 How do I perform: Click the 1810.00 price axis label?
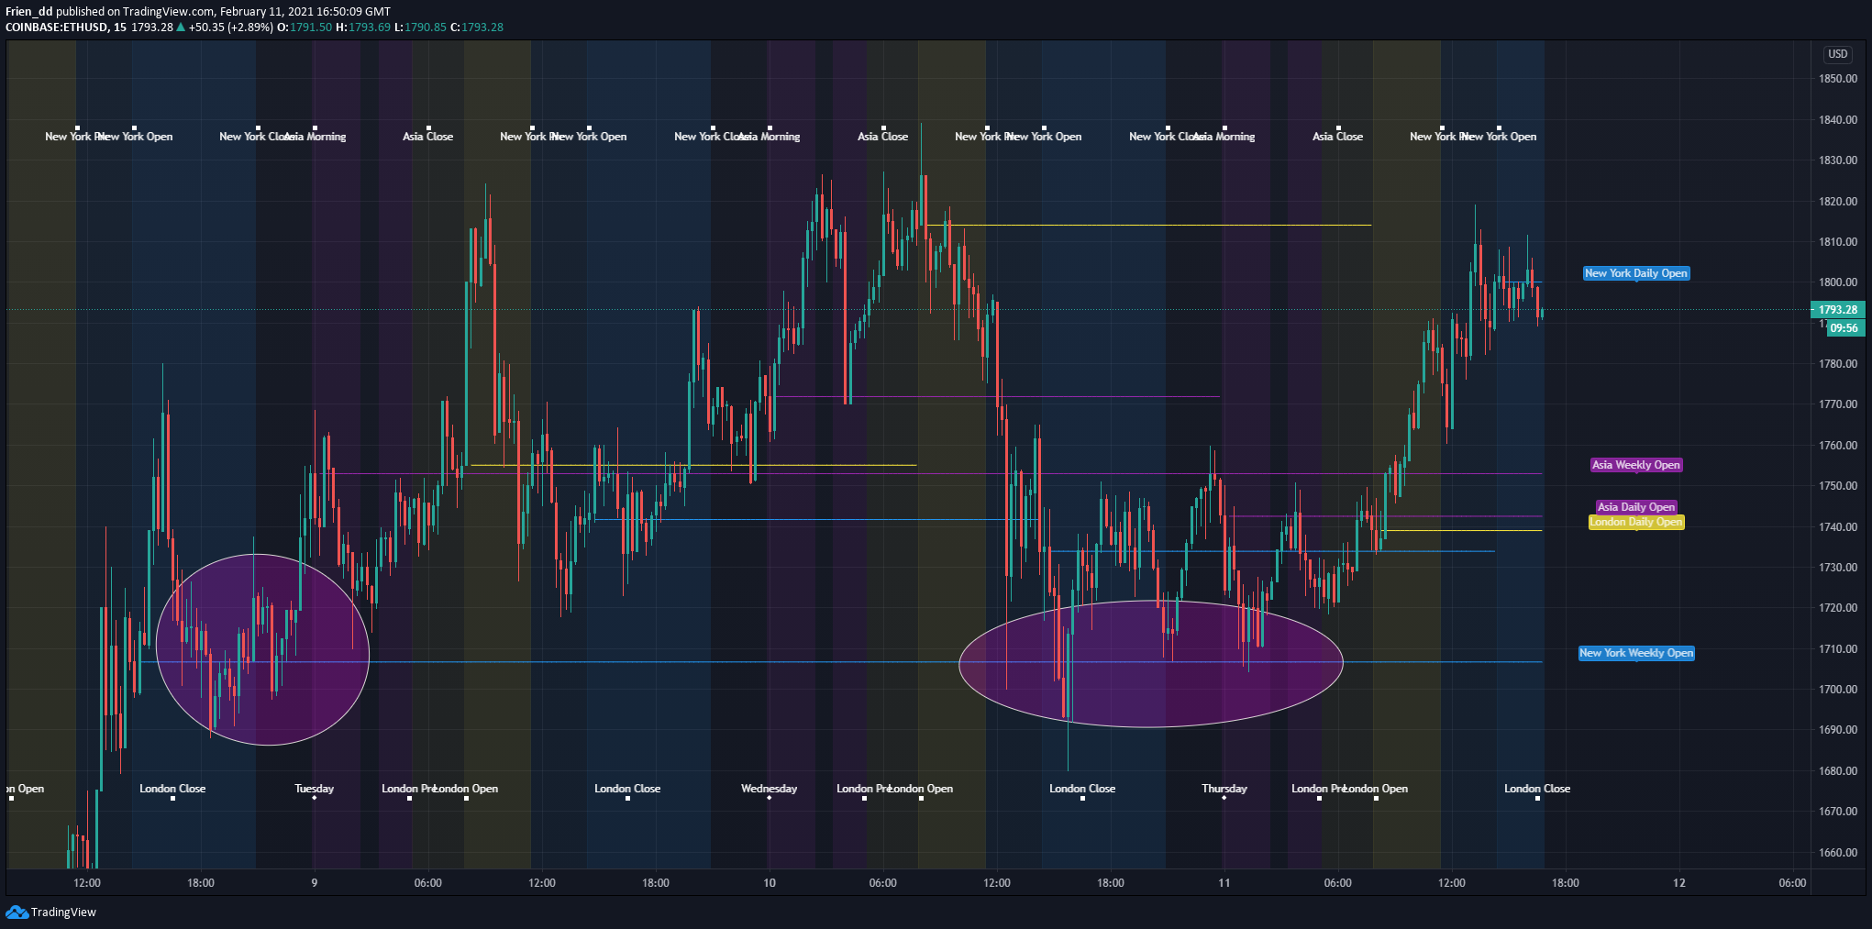click(x=1838, y=242)
